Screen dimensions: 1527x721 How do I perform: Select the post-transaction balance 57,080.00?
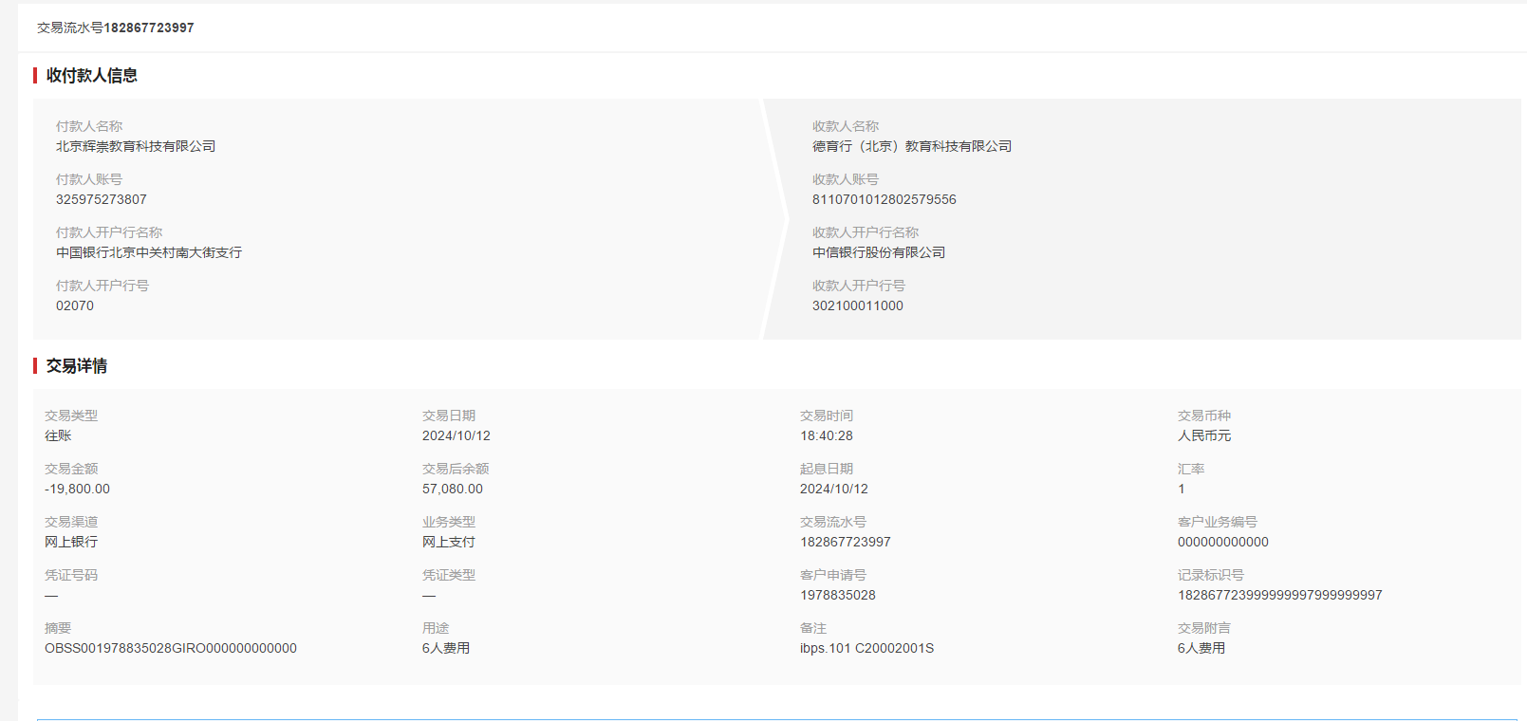[x=453, y=489]
